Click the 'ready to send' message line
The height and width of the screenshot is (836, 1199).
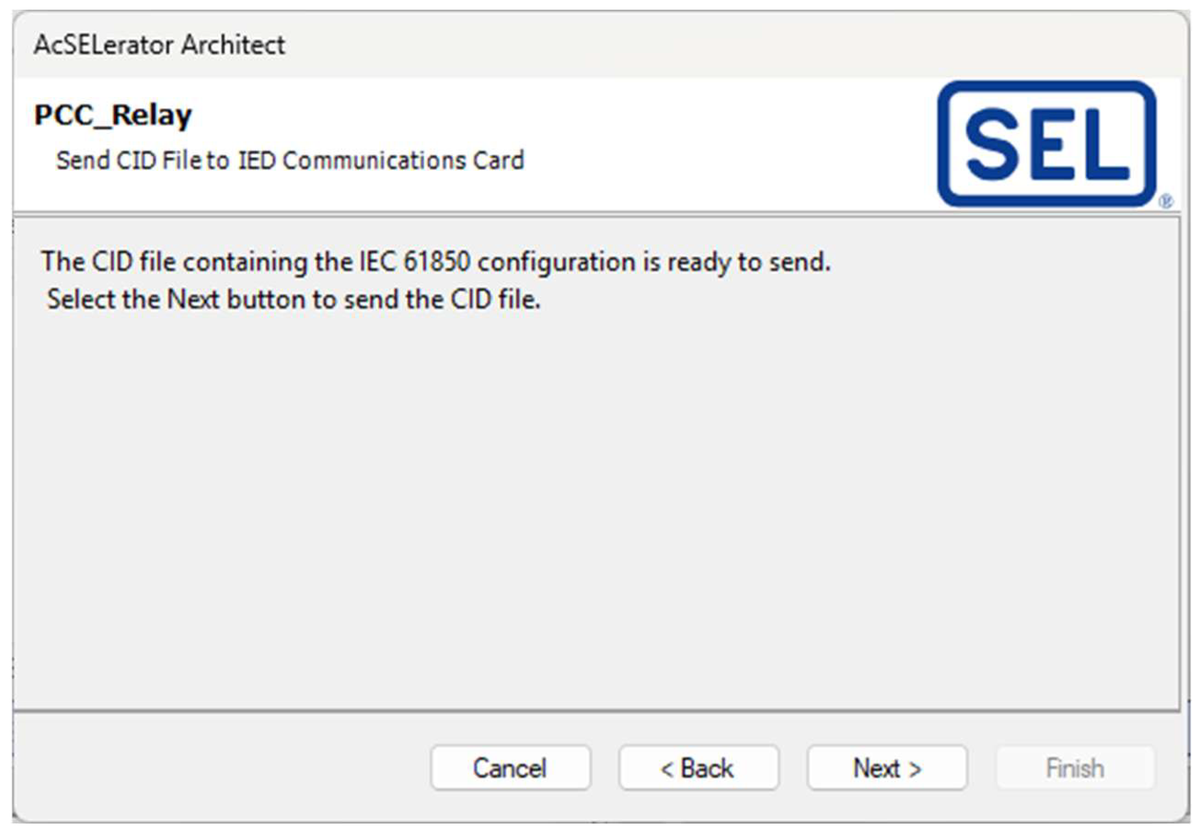pyautogui.click(x=436, y=262)
